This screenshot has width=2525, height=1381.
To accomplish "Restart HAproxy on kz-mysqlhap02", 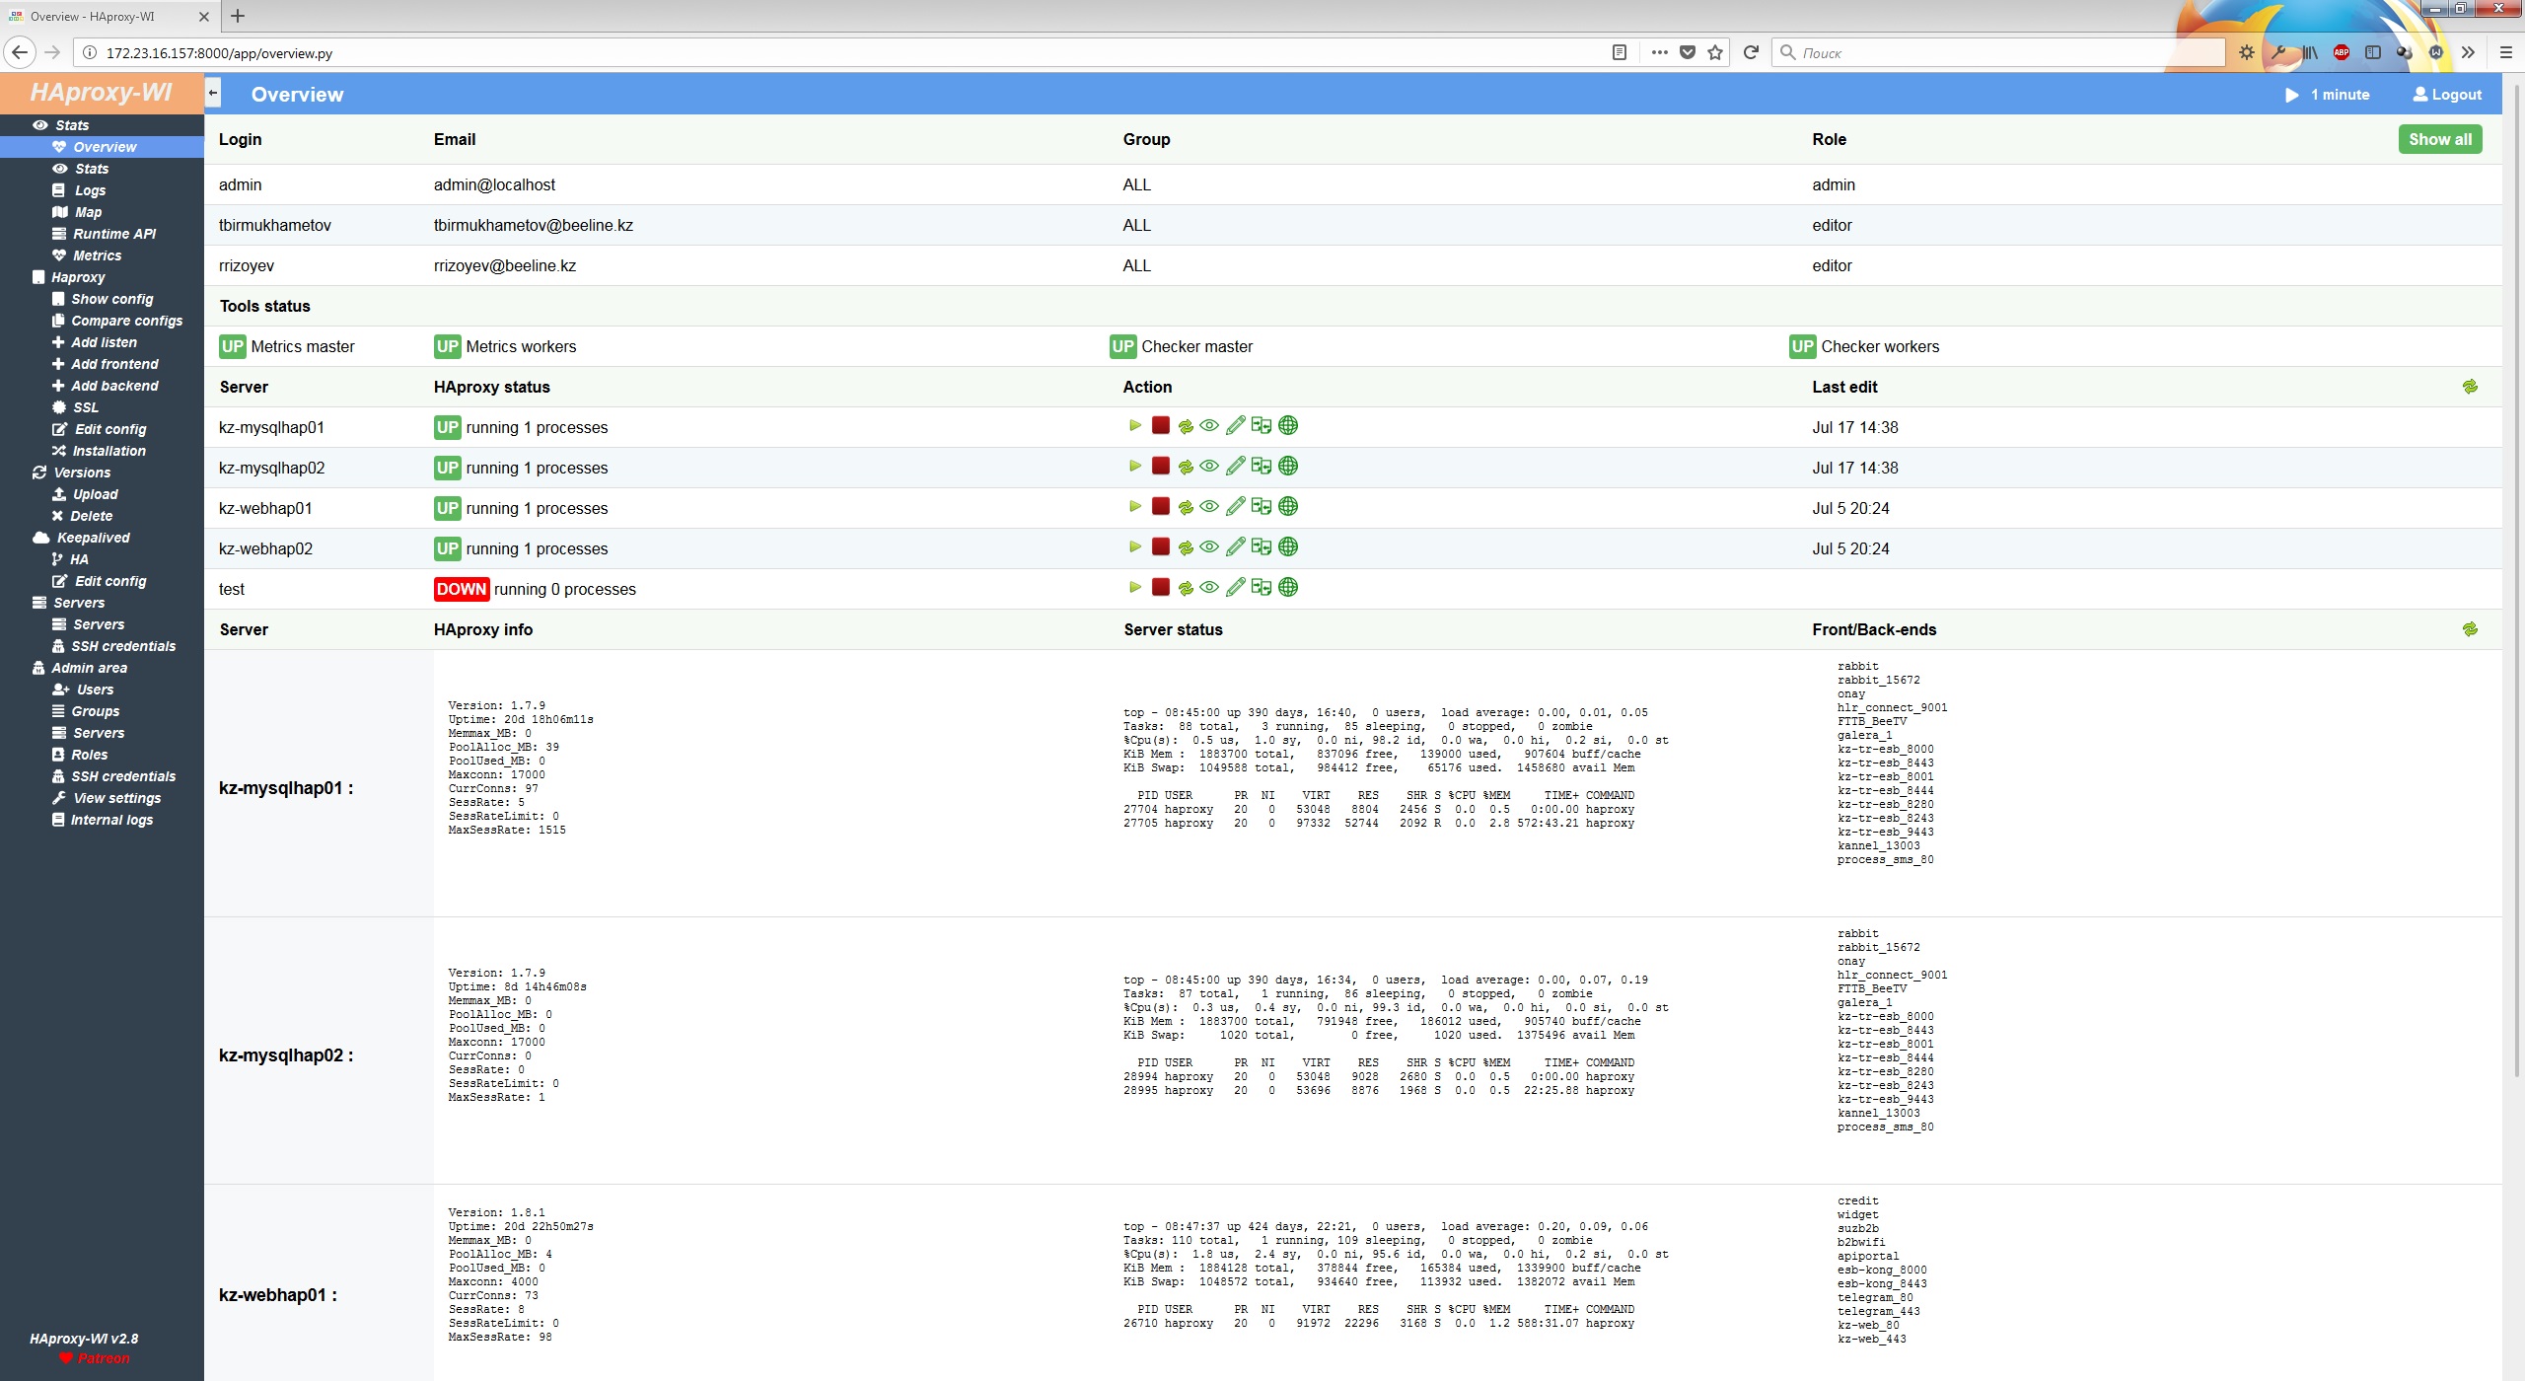I will 1186,467.
